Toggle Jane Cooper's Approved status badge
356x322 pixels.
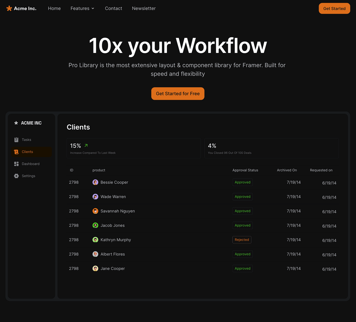point(242,268)
